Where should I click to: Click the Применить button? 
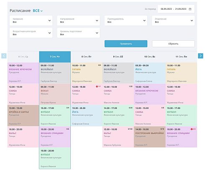(x=126, y=44)
